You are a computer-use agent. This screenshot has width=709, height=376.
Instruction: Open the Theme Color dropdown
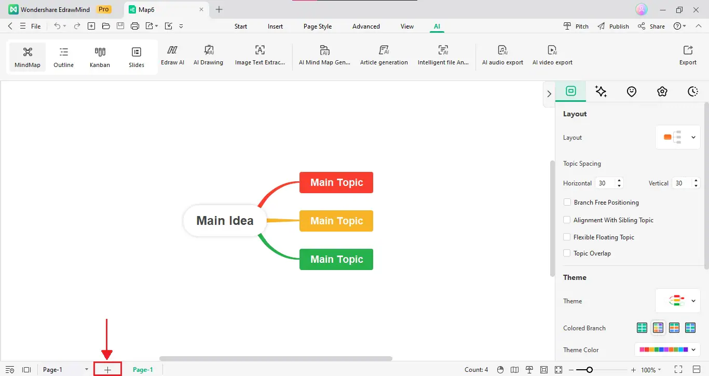[667, 350]
